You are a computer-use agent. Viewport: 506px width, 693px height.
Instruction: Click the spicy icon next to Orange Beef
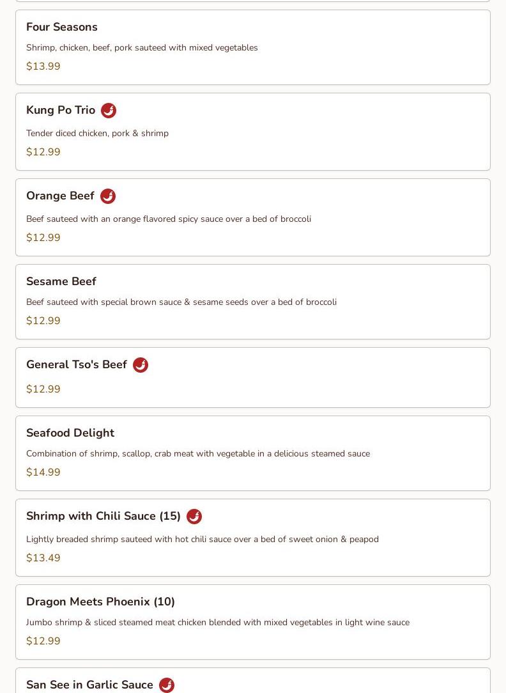(108, 196)
